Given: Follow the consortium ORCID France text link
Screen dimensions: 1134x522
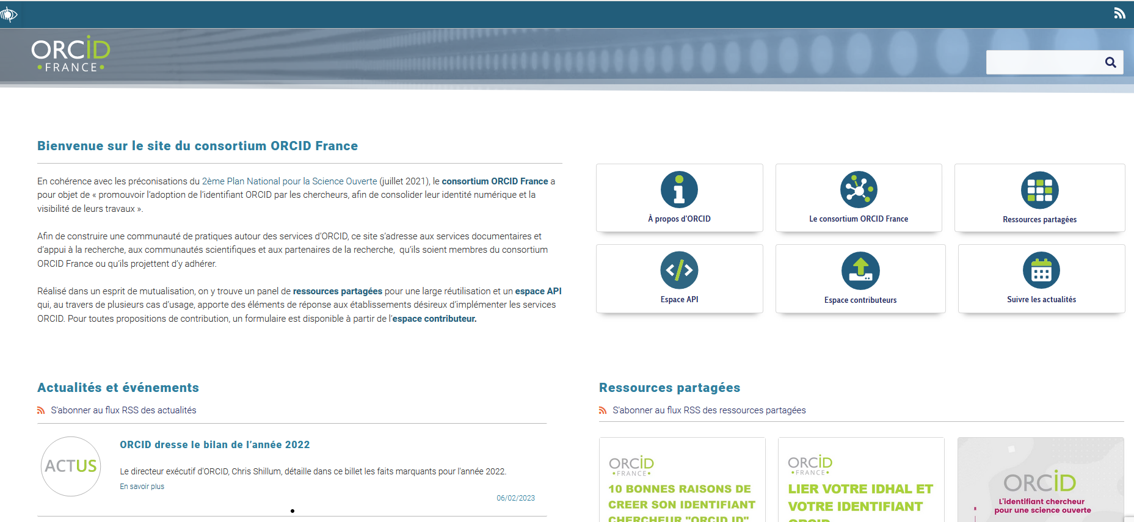Looking at the screenshot, I should click(495, 181).
